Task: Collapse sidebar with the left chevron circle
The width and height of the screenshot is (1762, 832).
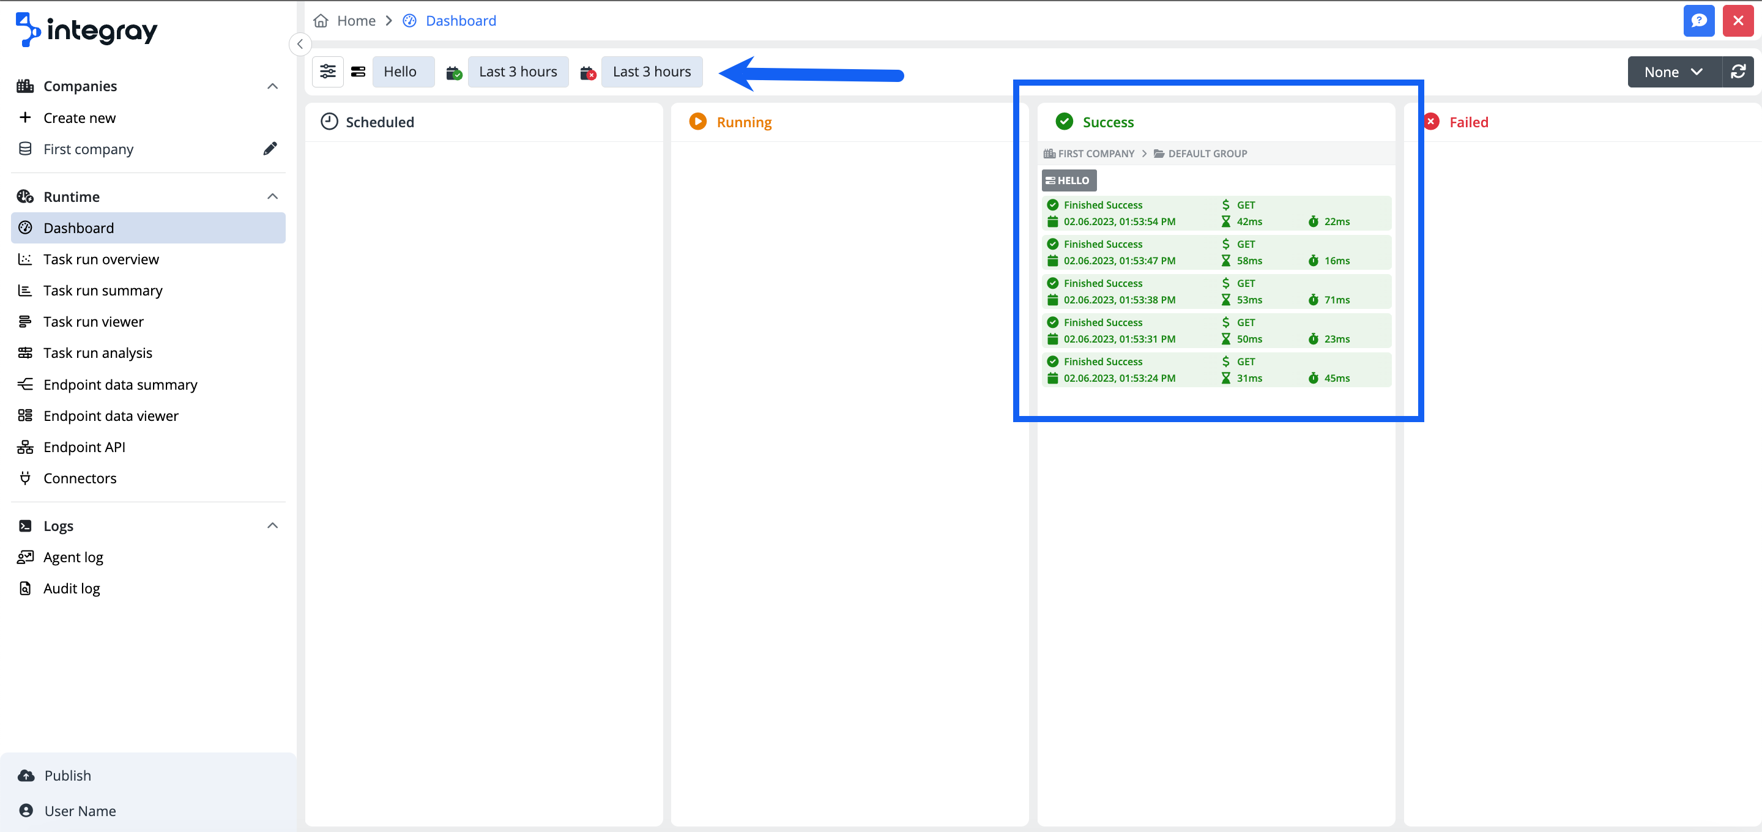Action: 300,44
